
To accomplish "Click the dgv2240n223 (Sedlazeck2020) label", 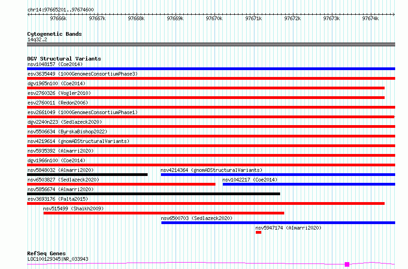I will (x=65, y=122).
